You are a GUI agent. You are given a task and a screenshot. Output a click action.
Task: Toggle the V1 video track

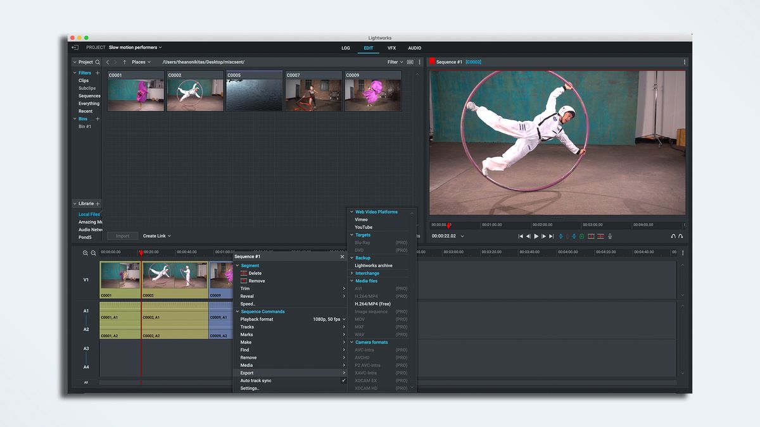tap(86, 280)
